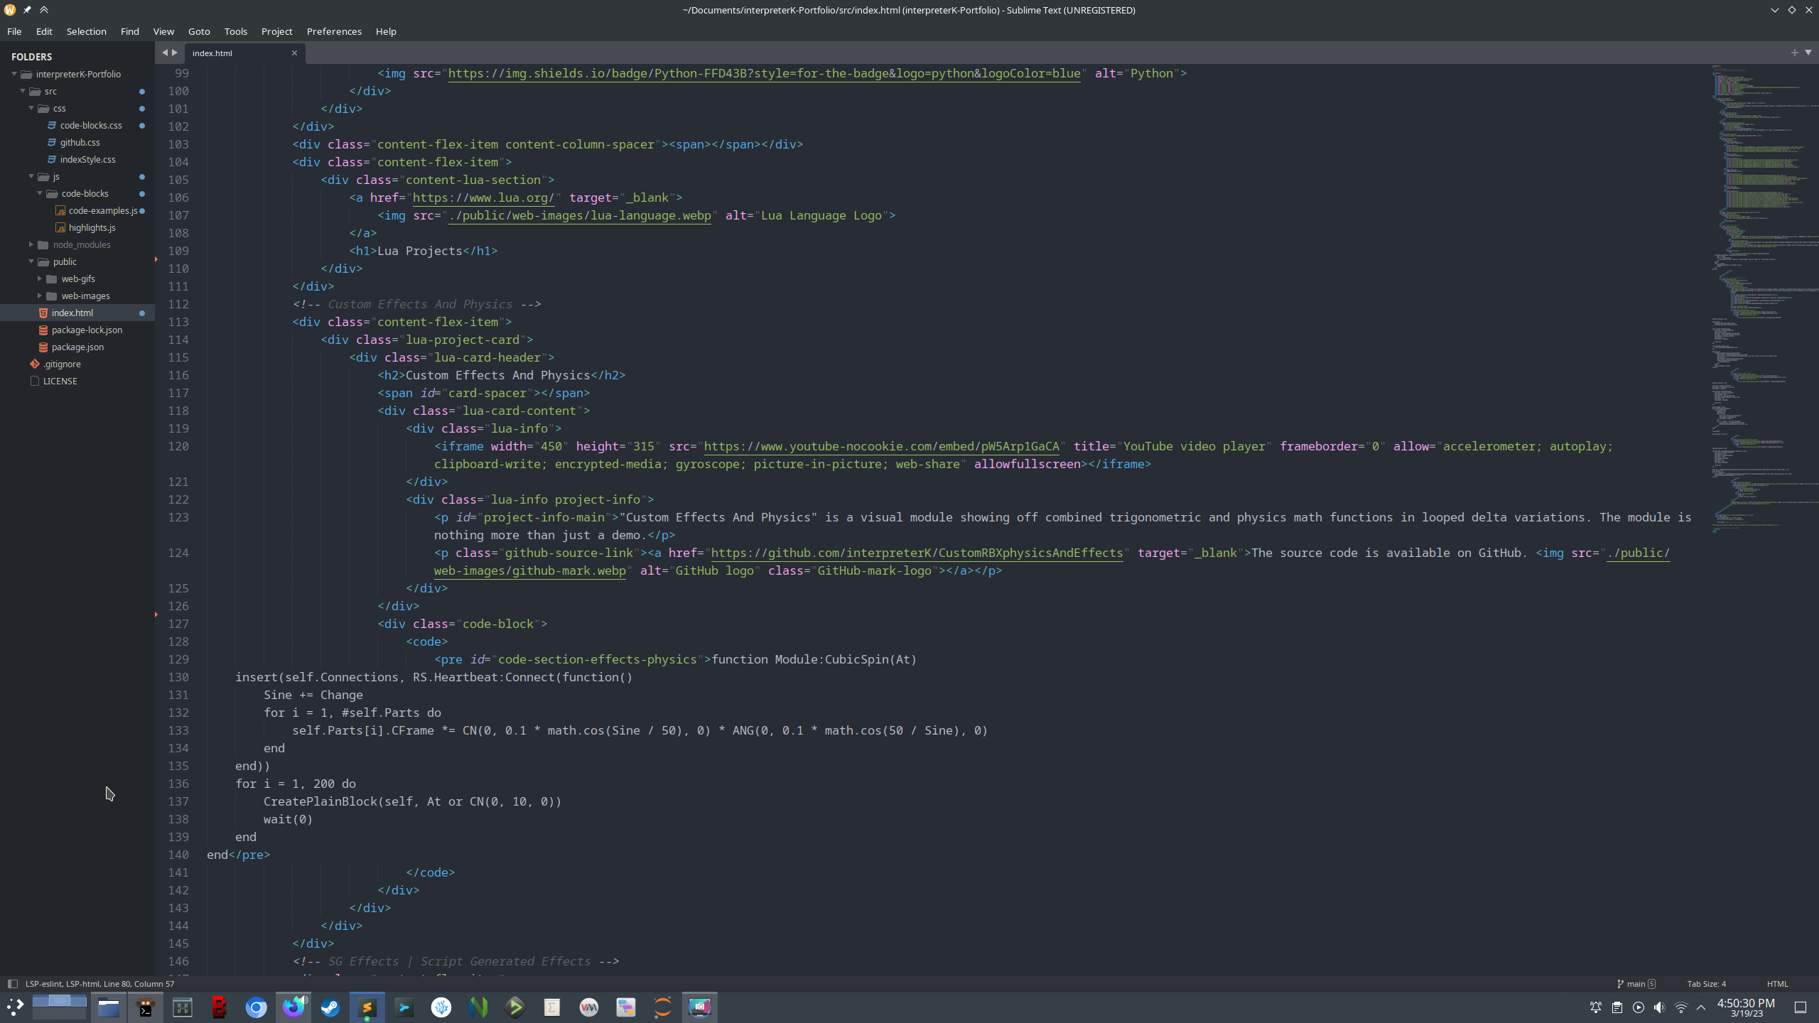This screenshot has width=1819, height=1023.
Task: Change syntax via HTML indicator in status bar
Action: tap(1778, 983)
